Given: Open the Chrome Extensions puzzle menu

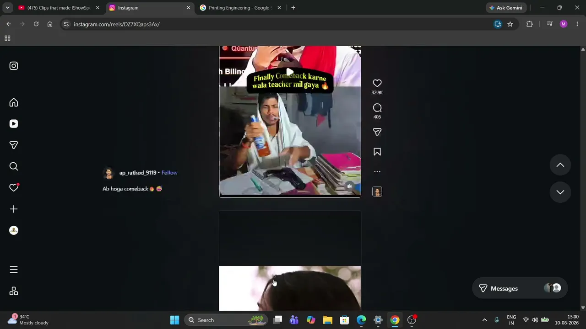Looking at the screenshot, I should tap(530, 24).
